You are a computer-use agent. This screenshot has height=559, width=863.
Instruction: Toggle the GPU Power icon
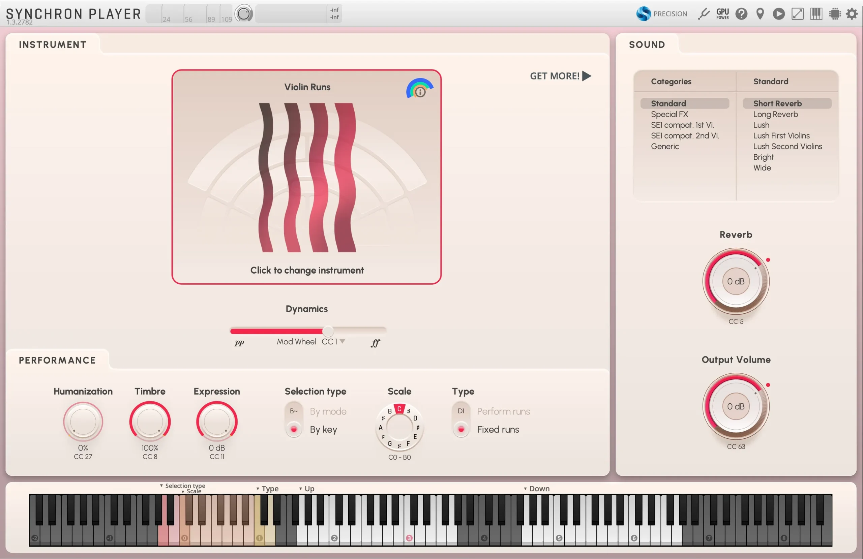pyautogui.click(x=722, y=14)
